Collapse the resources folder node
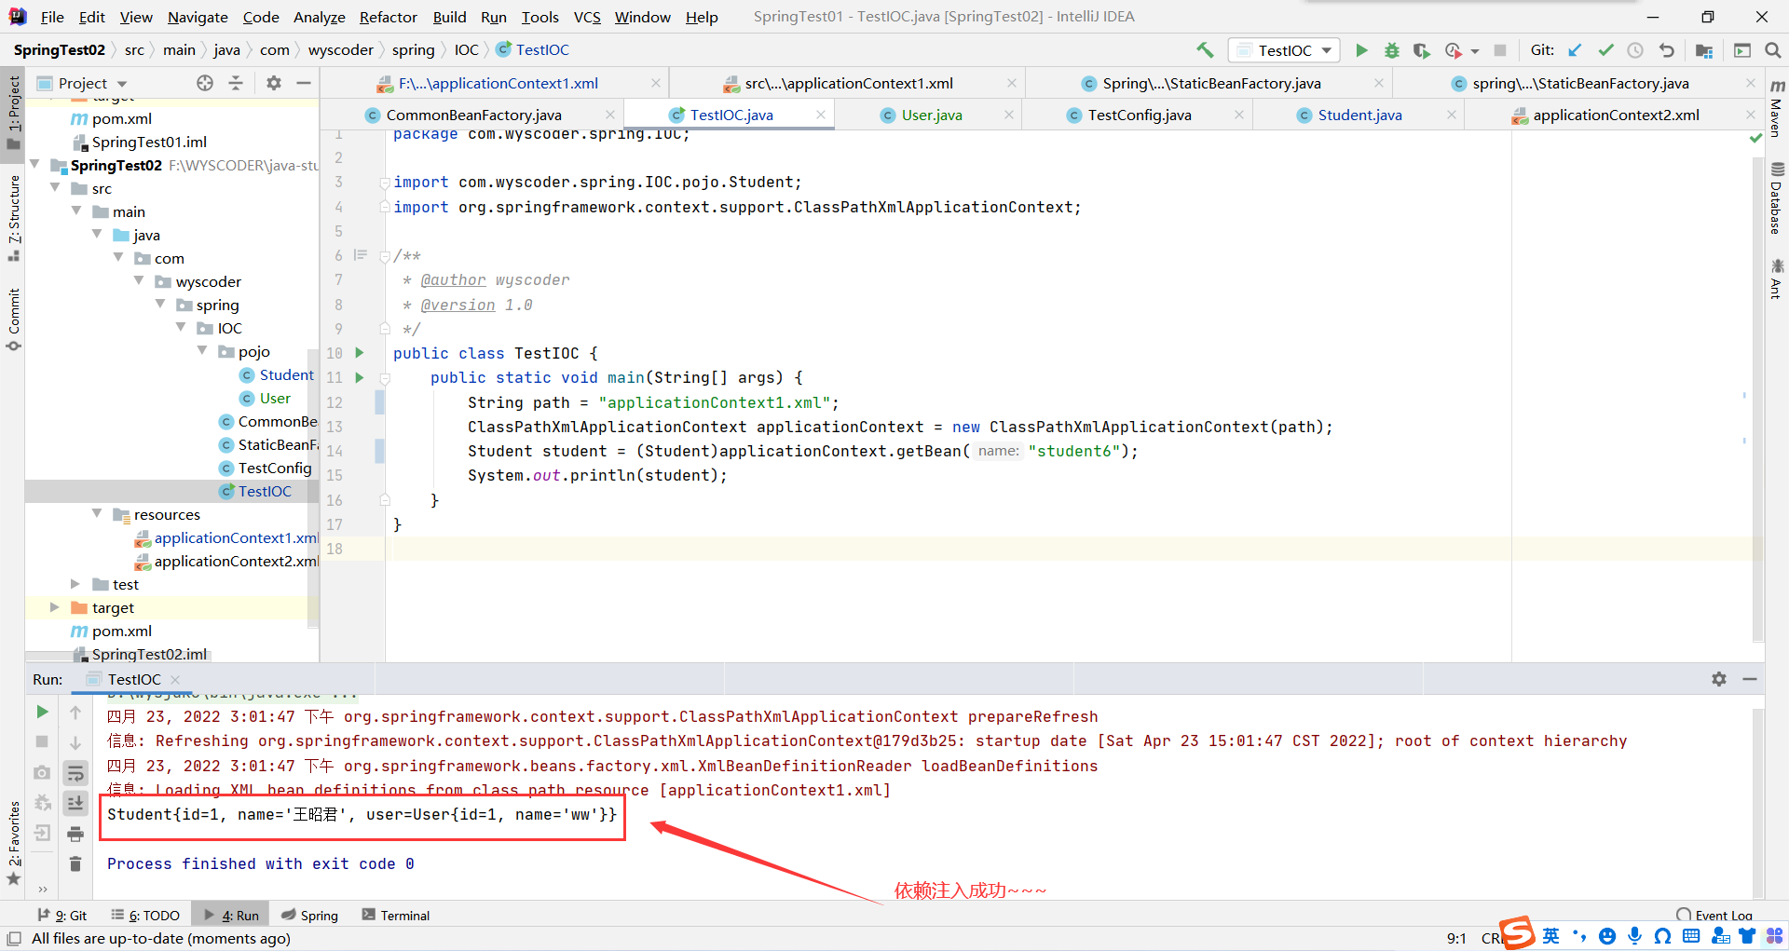 click(x=97, y=514)
